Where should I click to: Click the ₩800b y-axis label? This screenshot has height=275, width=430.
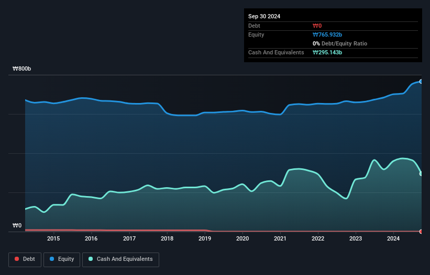tap(22, 69)
